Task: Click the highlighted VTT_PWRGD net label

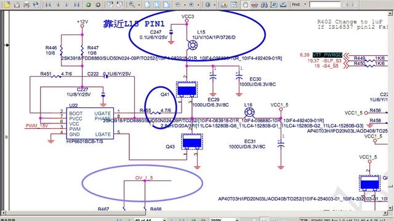Action: tap(328, 55)
